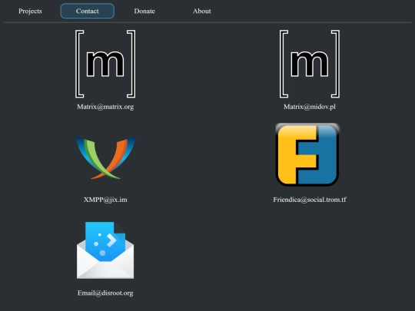Click the blue document inside the envelope icon
This screenshot has height=311, width=415.
[x=105, y=241]
